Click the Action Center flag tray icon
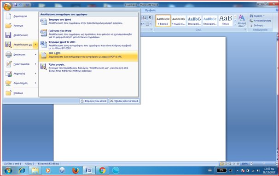This screenshot has width=279, height=176. (x=243, y=170)
